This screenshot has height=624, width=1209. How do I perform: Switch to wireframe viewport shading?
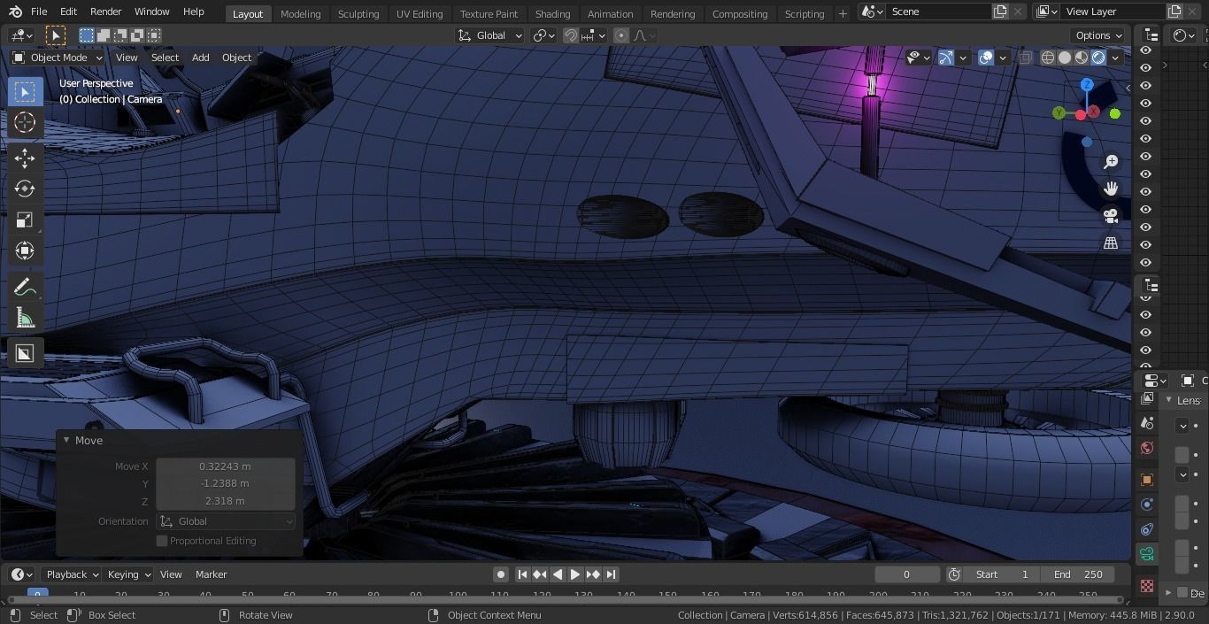click(1048, 58)
